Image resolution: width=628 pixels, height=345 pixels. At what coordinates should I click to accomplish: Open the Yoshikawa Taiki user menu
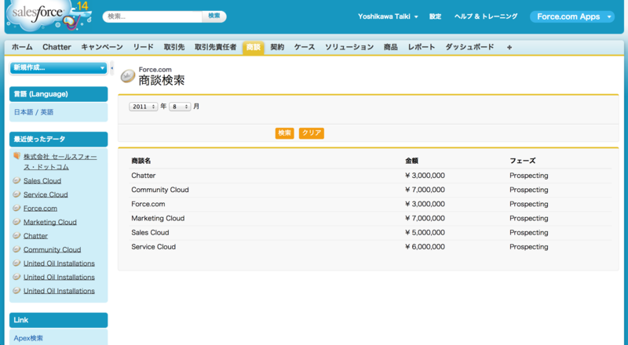(x=388, y=16)
